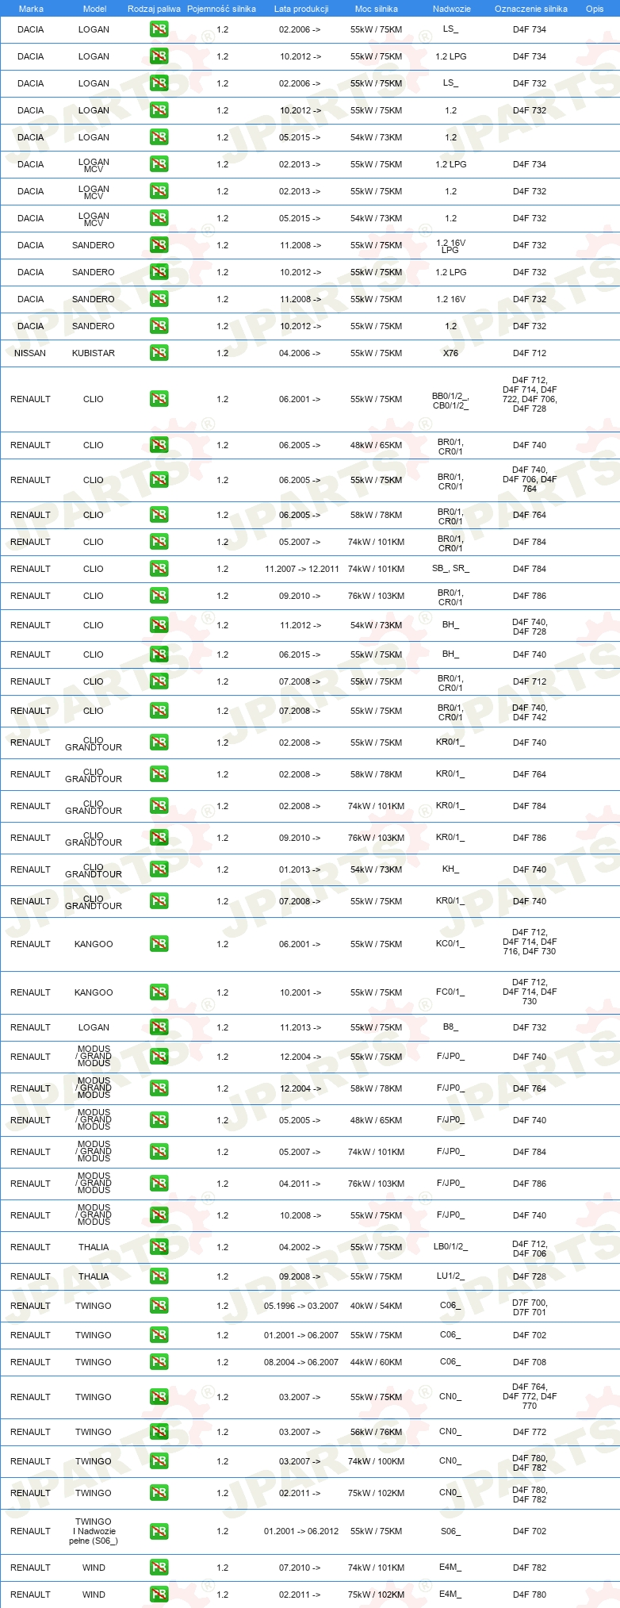Click the Oznaczenie silnika column header
This screenshot has height=1608, width=620.
531,9
